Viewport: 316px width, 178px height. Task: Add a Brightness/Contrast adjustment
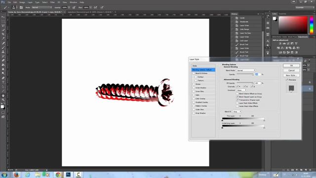(x=280, y=44)
